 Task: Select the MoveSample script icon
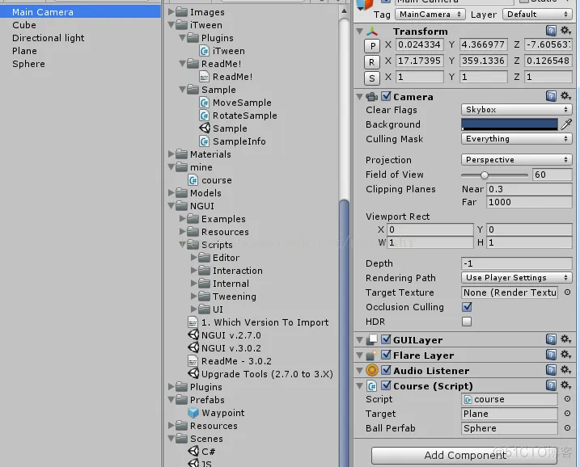[x=204, y=103]
